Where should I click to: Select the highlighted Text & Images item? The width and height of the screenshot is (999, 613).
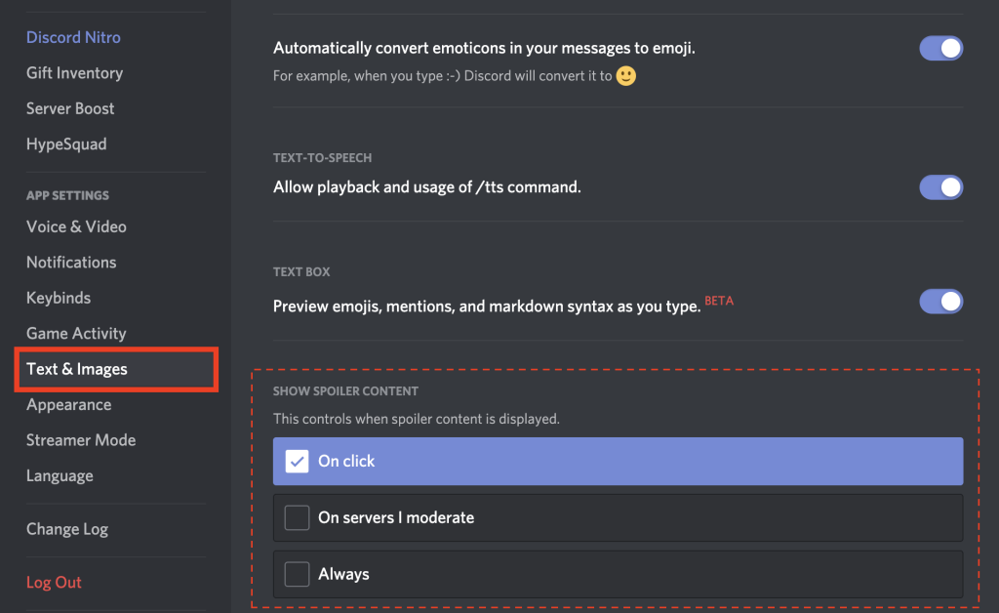tap(117, 369)
